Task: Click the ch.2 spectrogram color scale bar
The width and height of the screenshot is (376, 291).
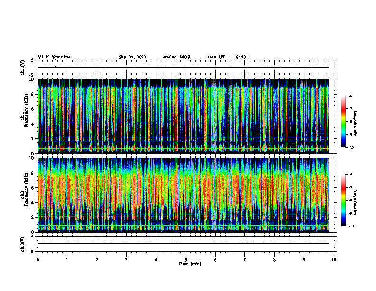Action: click(x=344, y=200)
